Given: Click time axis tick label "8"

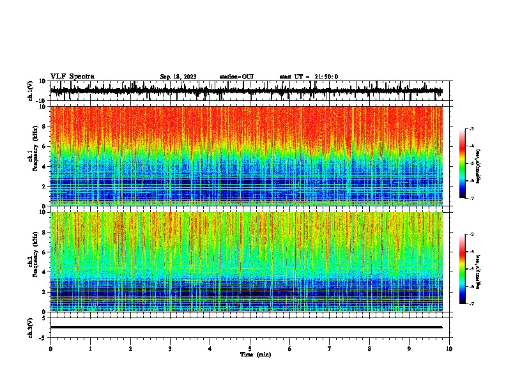Looking at the screenshot, I should pos(369,349).
